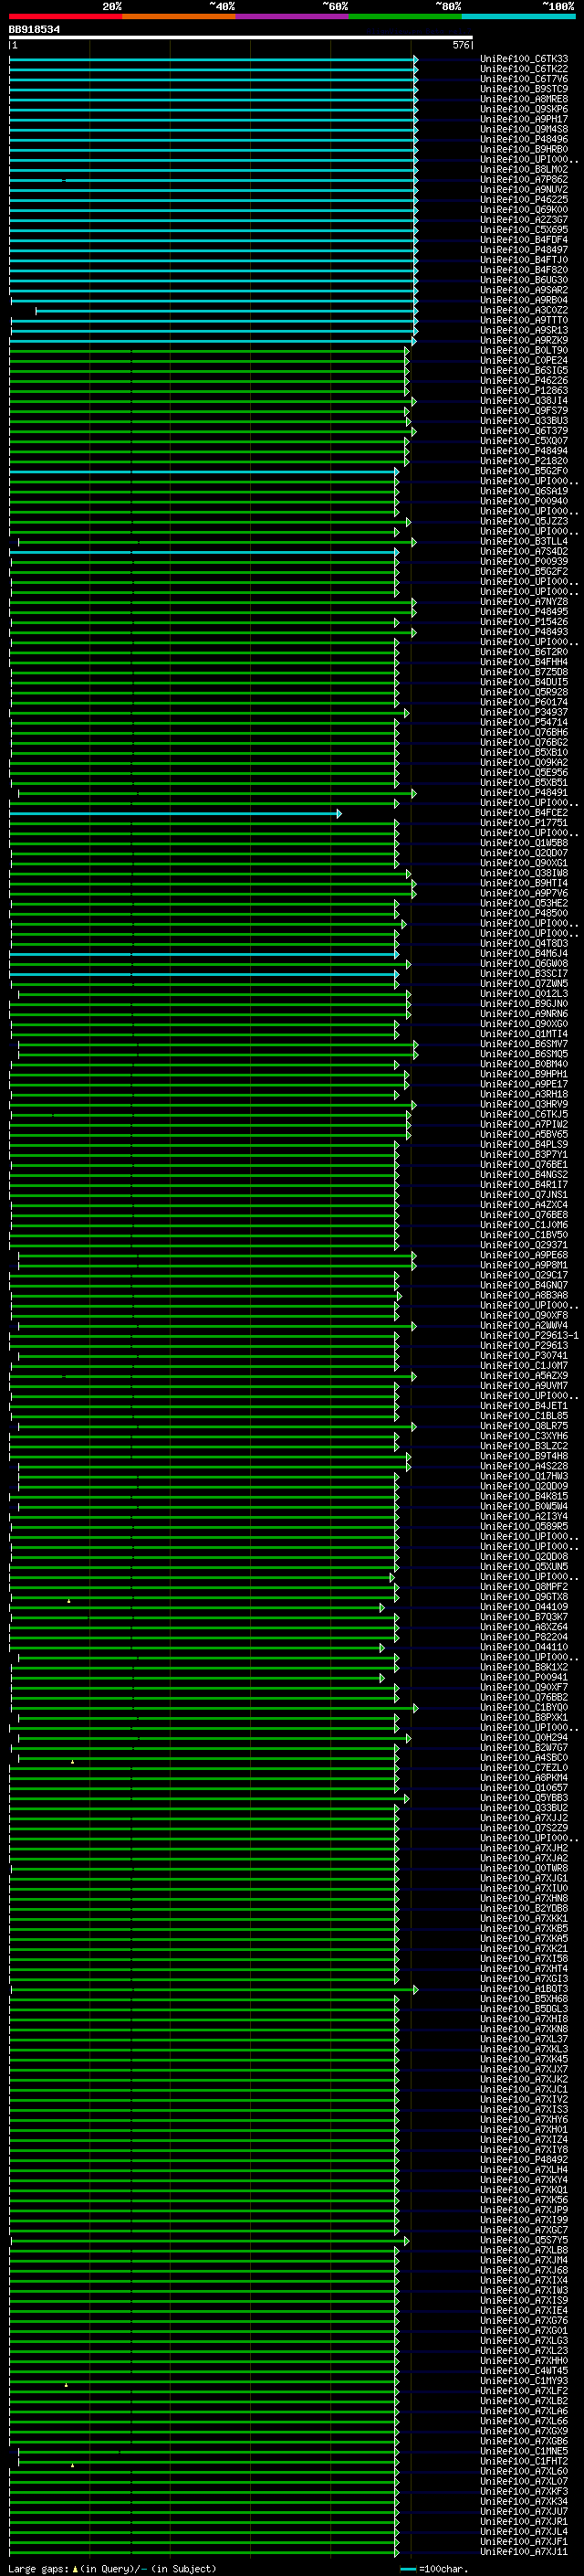The image size is (584, 2576).
Task: Select UniRef100_P60174 in the hit list
Action: coord(524,702)
